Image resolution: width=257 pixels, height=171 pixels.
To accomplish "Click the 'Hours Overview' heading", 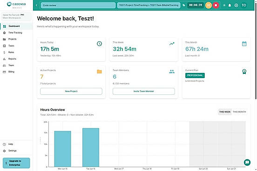I will (53, 110).
